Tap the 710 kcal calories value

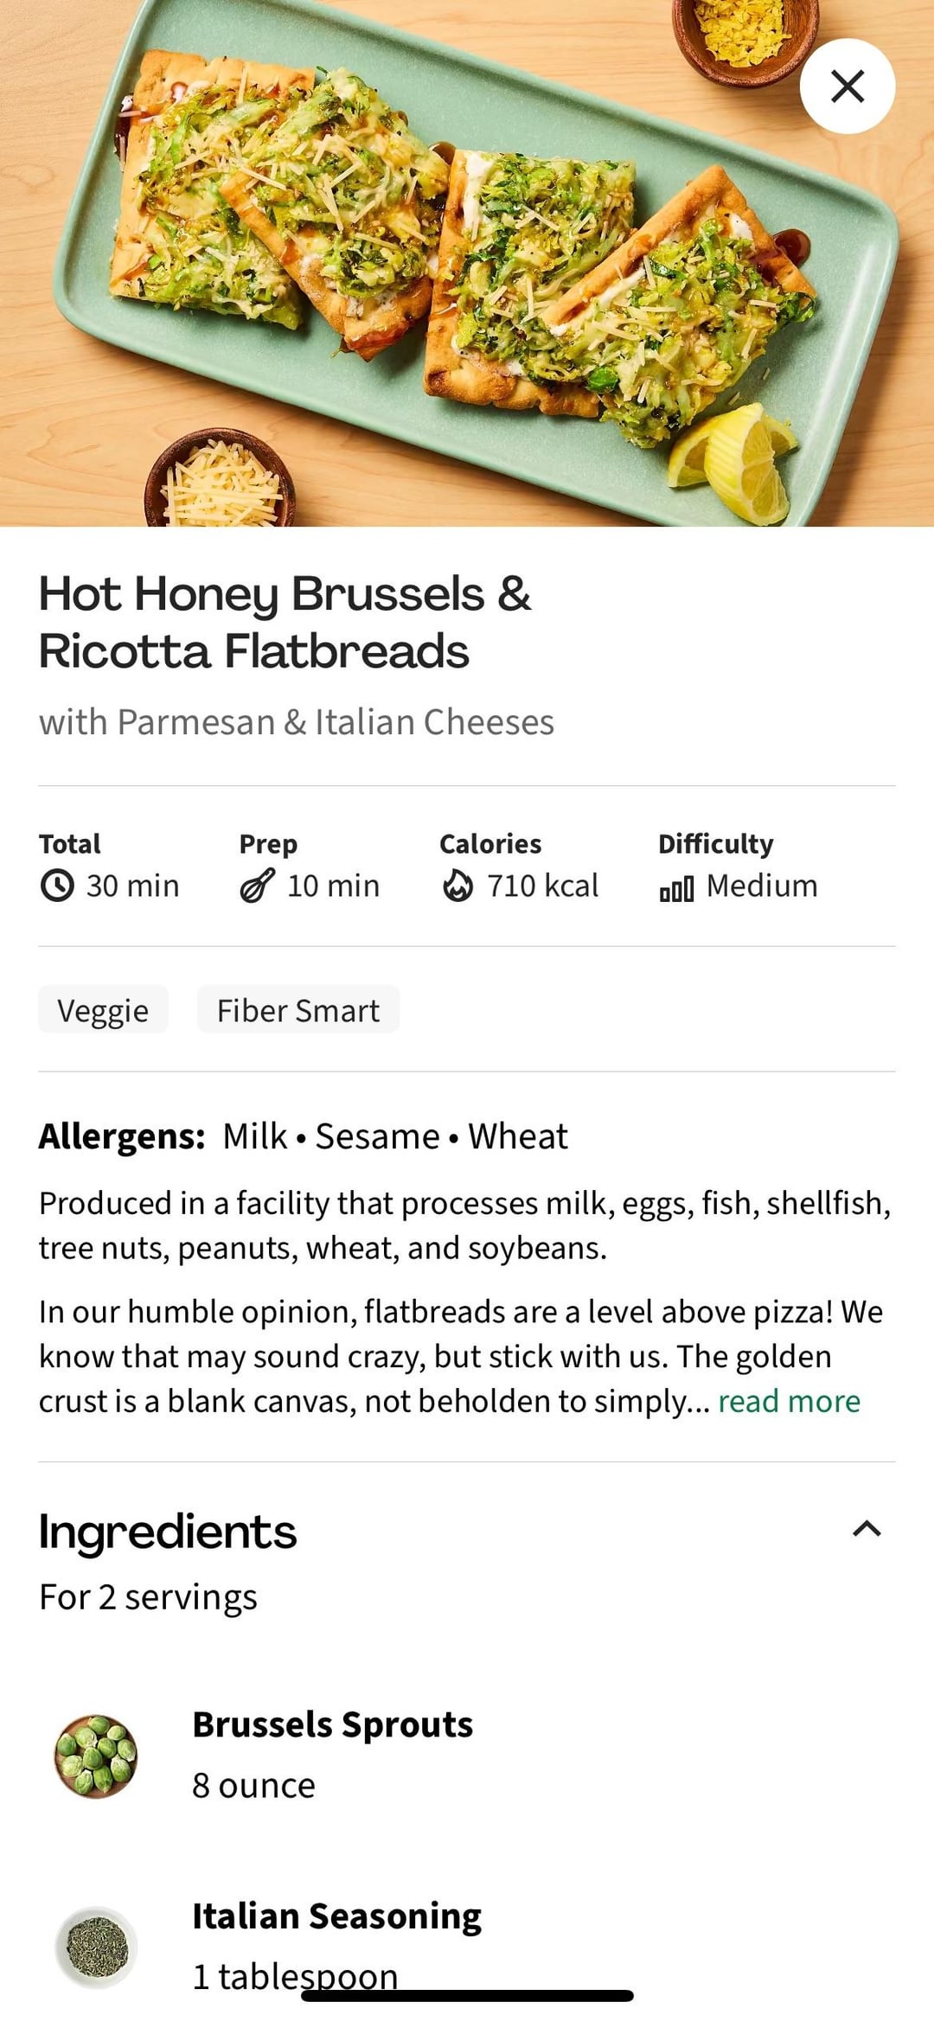point(542,886)
